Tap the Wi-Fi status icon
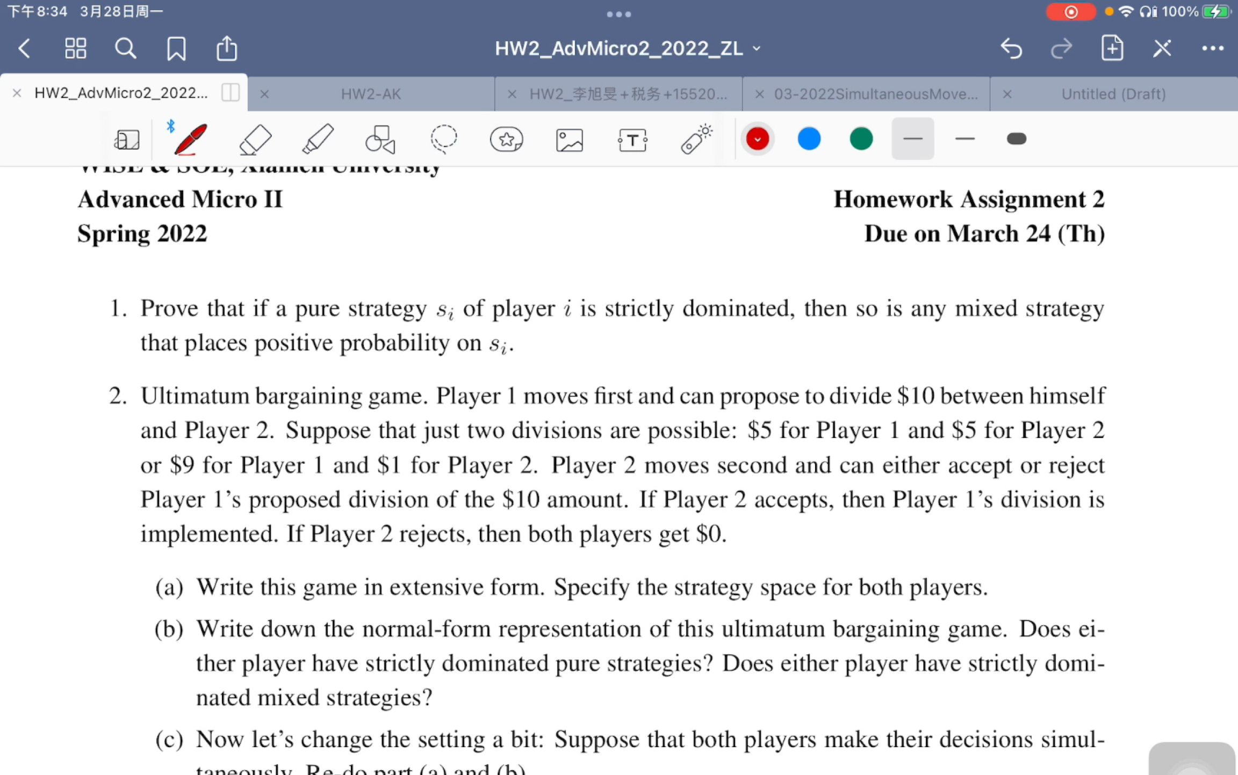This screenshot has width=1238, height=775. [1126, 11]
